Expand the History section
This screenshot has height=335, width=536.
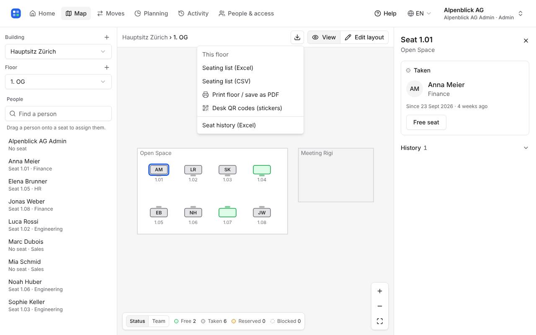[465, 148]
